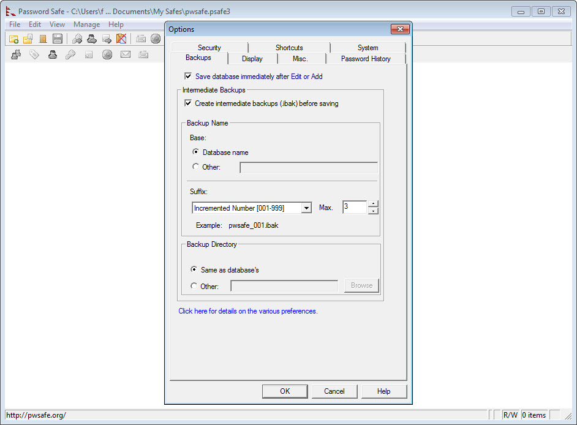Screen dimensions: 577x425
Task: Switch to the Password History tab
Action: (366, 59)
